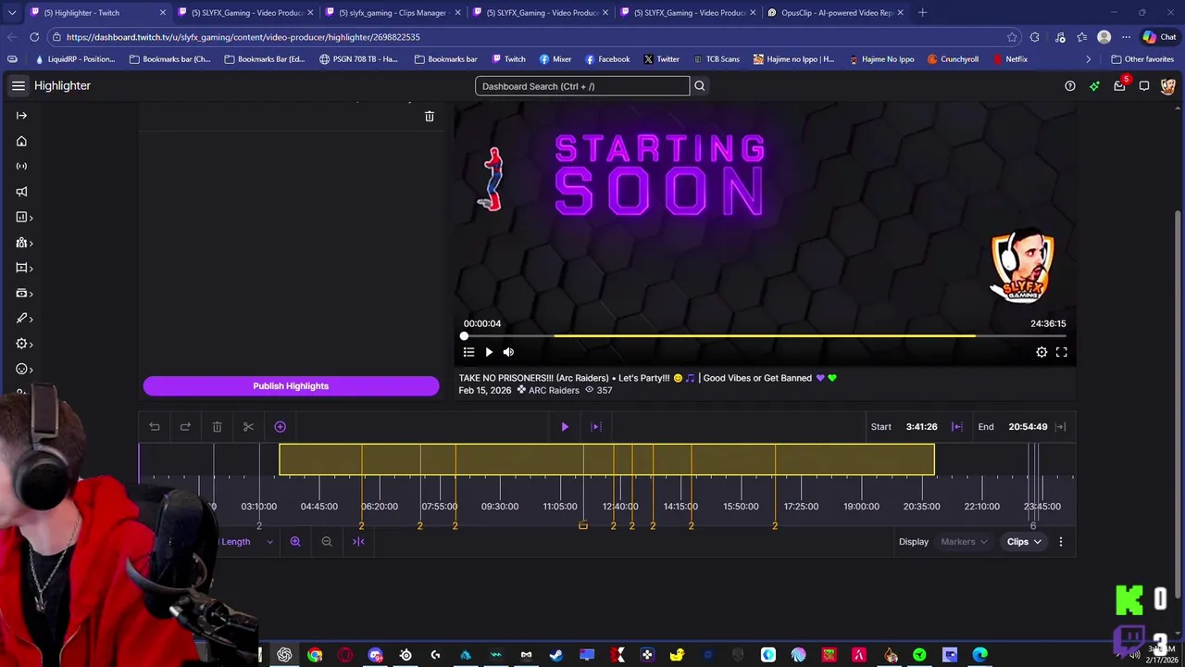The image size is (1185, 667).
Task: Open the dashboard hamburger menu
Action: [19, 85]
